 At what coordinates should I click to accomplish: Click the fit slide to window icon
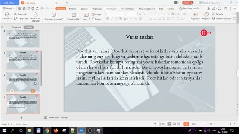pos(235,124)
